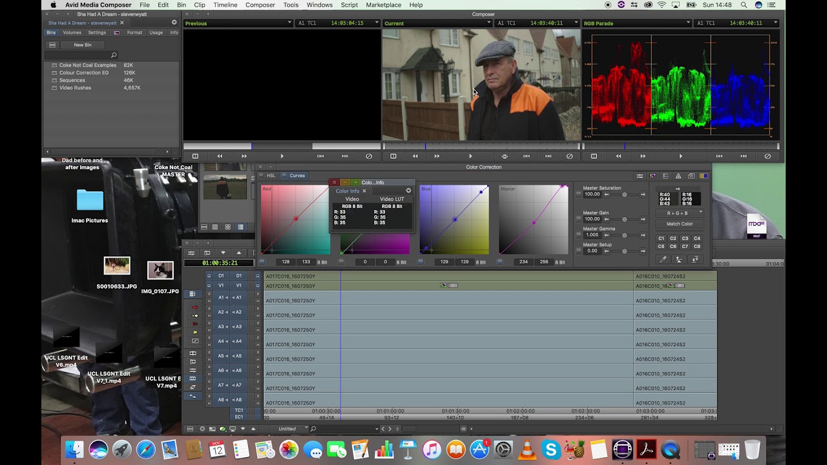Image resolution: width=827 pixels, height=465 pixels.
Task: Play the RGB Parade monitor
Action: [x=680, y=156]
